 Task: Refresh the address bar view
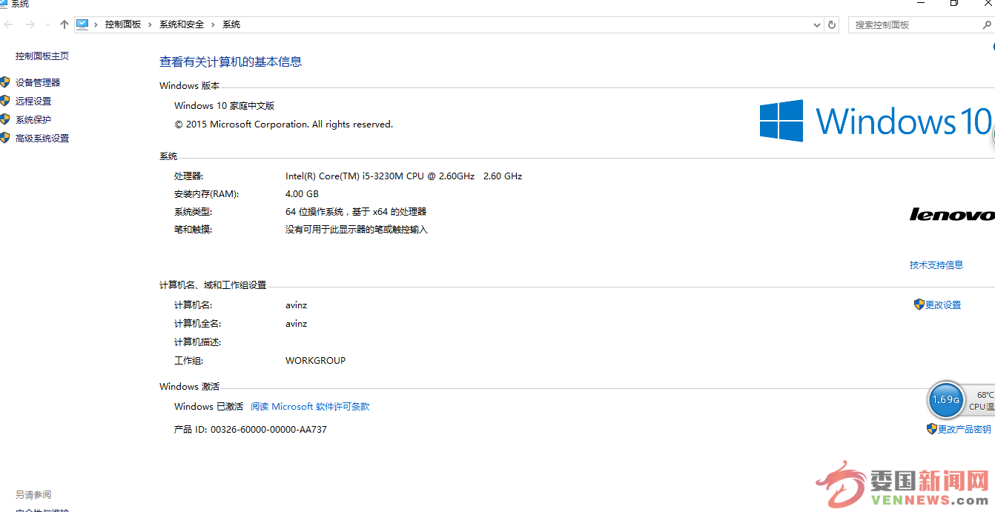(x=832, y=24)
